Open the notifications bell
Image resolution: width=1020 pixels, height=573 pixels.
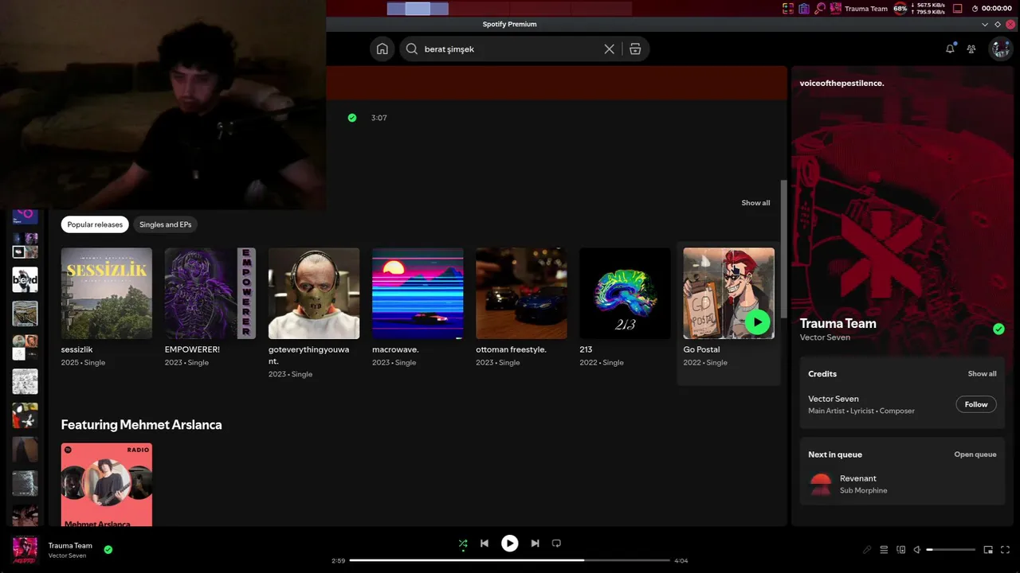950,49
